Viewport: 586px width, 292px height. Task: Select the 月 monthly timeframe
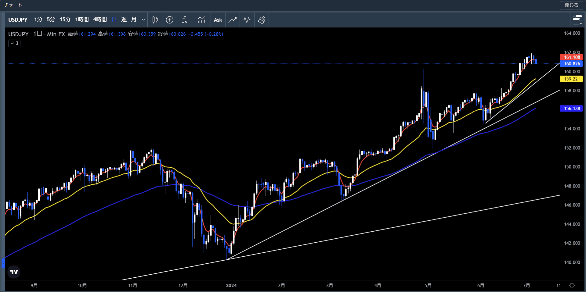[x=134, y=20]
